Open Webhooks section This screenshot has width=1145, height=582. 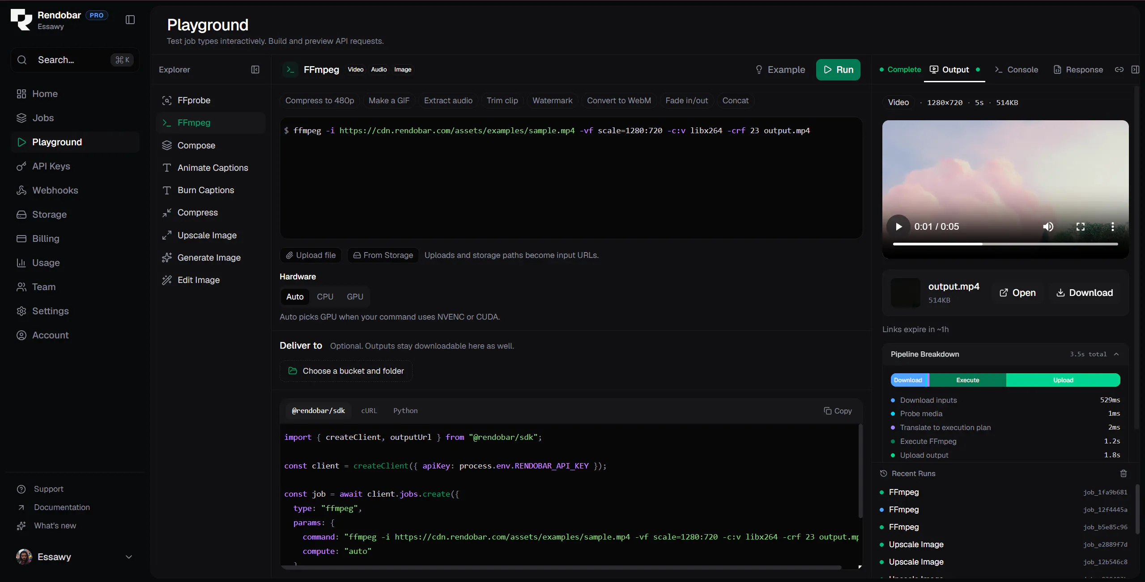75,190
